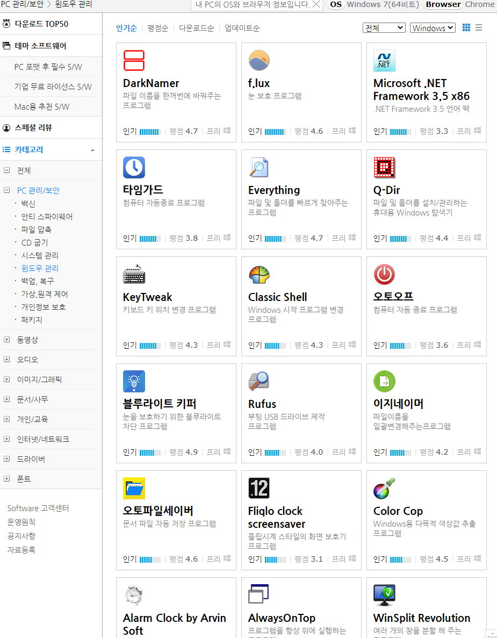Image resolution: width=497 pixels, height=638 pixels.
Task: Switch to grid view icon
Action: click(x=466, y=27)
